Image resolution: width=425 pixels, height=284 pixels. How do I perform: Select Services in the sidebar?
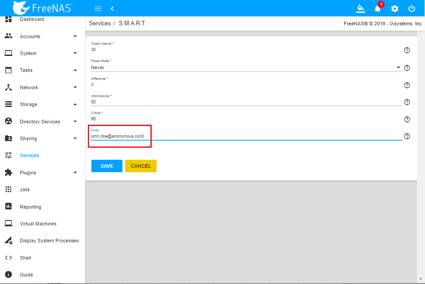(29, 155)
